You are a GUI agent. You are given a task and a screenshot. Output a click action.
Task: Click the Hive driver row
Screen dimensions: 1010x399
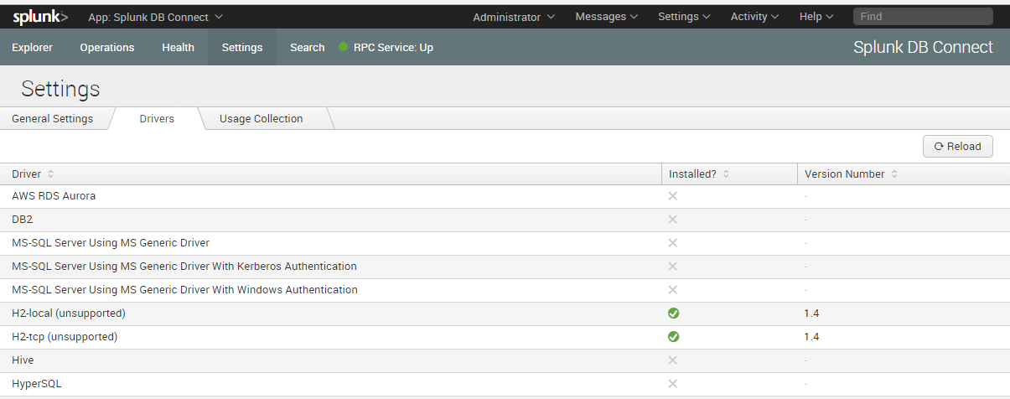(x=505, y=360)
